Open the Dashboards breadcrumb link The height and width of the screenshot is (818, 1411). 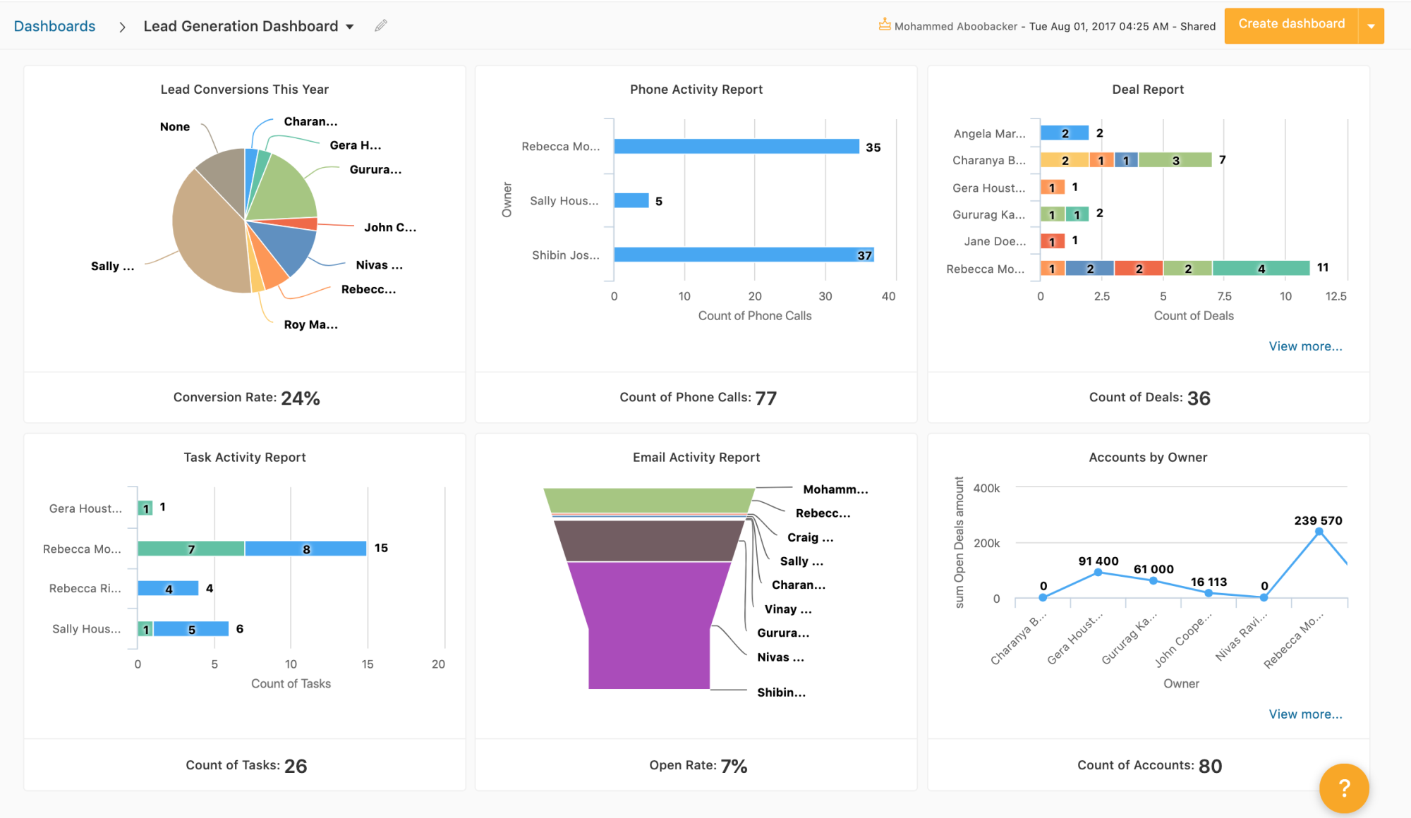tap(54, 25)
